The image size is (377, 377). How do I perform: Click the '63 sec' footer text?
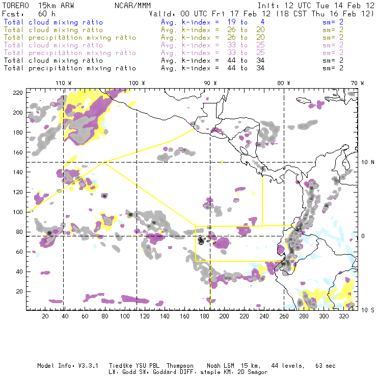click(x=326, y=366)
